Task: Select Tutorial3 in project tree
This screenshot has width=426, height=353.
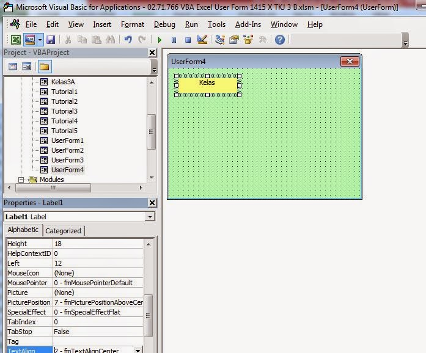Action: tap(64, 111)
